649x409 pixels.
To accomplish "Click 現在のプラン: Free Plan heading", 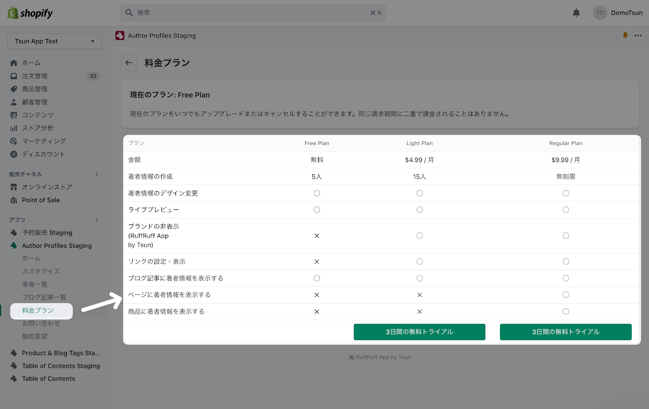I will pyautogui.click(x=170, y=95).
